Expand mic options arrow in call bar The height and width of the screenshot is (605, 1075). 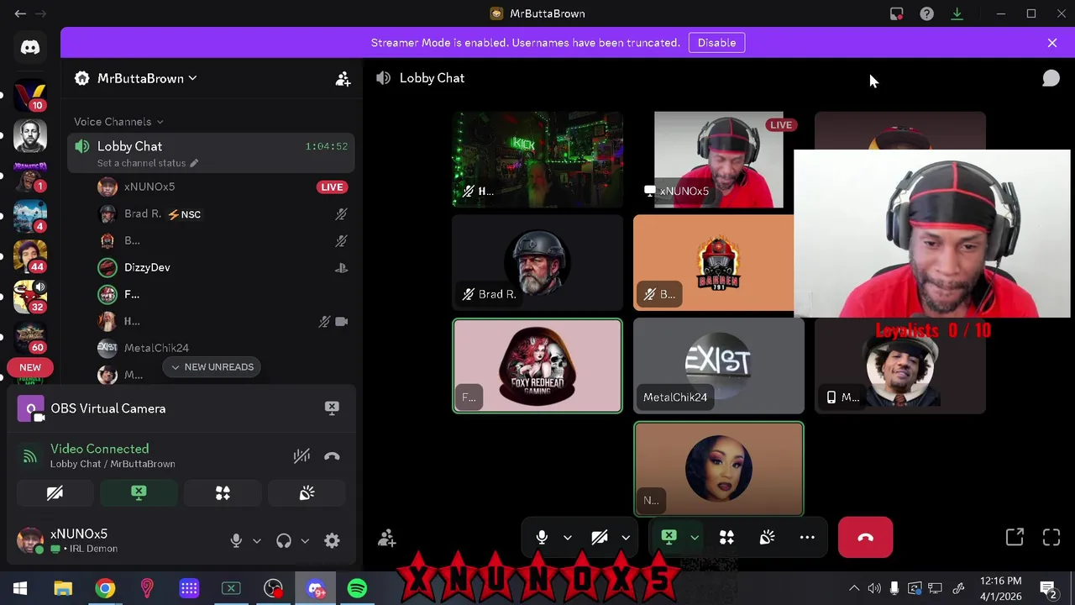click(x=567, y=537)
